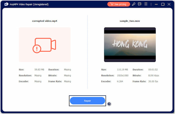Maximize the AnyMP4 Video Repair window
The width and height of the screenshot is (175, 114).
tap(163, 4)
